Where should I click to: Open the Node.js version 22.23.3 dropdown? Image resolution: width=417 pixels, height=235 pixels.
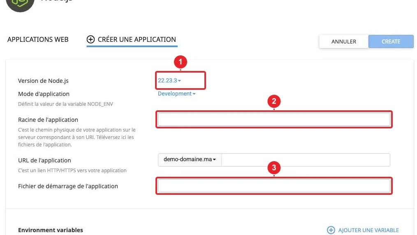pos(169,80)
